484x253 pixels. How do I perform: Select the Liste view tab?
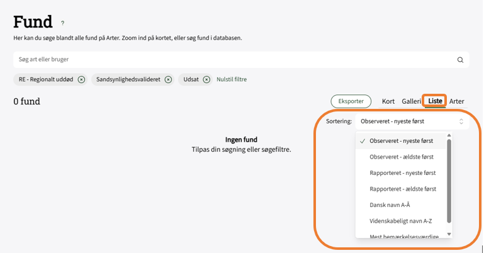point(435,101)
